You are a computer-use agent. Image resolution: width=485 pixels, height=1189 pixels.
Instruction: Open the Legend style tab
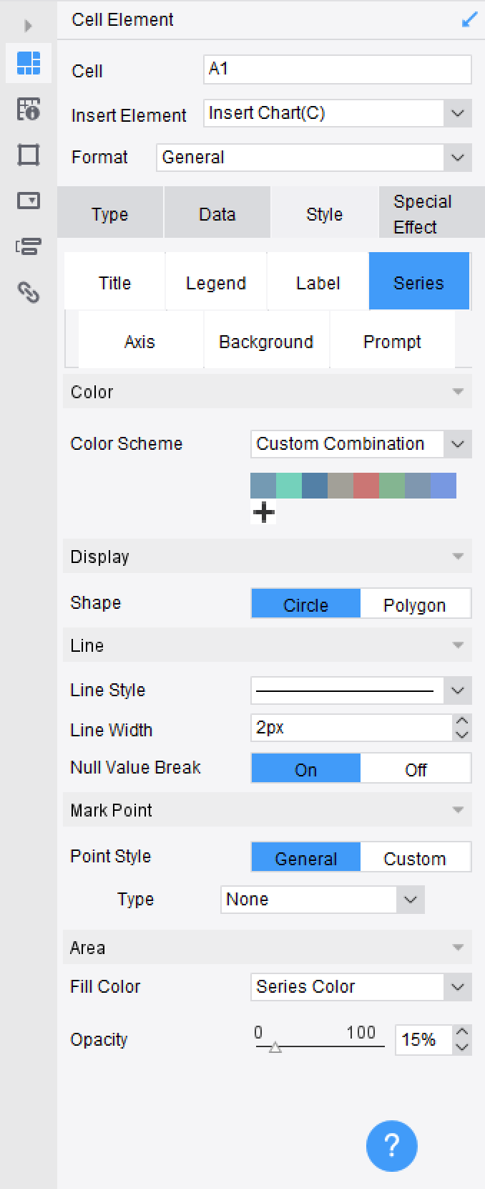click(215, 283)
